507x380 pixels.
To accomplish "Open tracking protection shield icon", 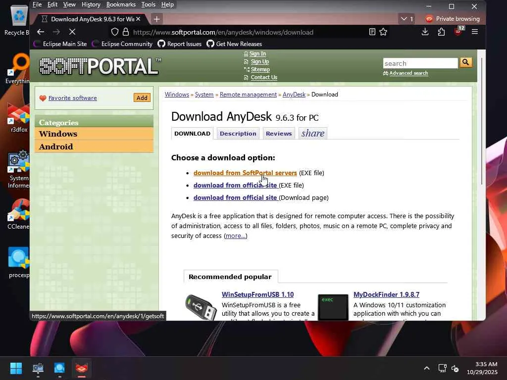I will [115, 32].
